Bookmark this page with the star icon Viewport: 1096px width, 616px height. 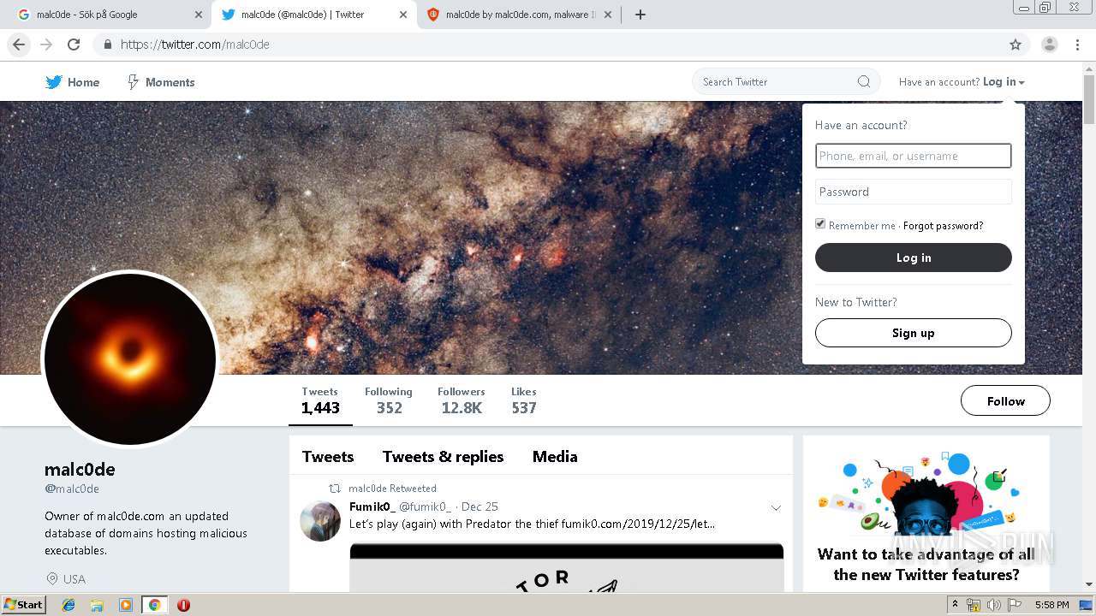[1016, 44]
